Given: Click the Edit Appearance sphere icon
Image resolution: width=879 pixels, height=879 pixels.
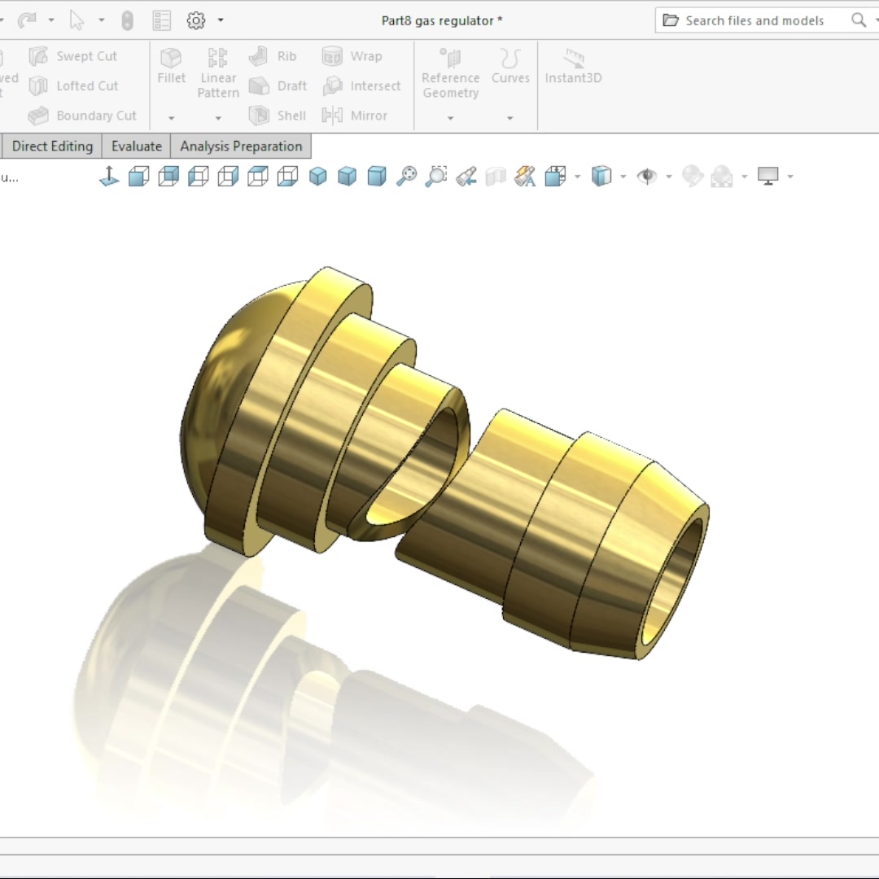Looking at the screenshot, I should [693, 176].
